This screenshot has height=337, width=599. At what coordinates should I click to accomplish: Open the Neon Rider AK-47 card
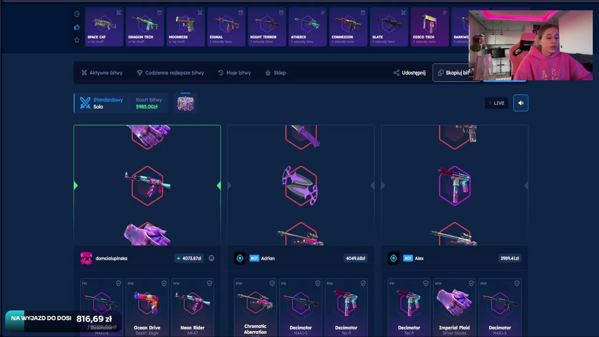pos(192,308)
